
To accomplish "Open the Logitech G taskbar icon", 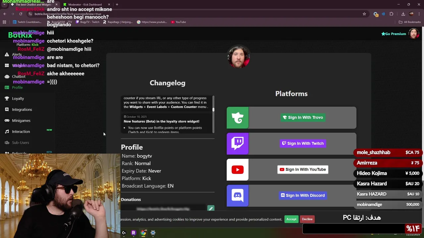I will [124, 233].
